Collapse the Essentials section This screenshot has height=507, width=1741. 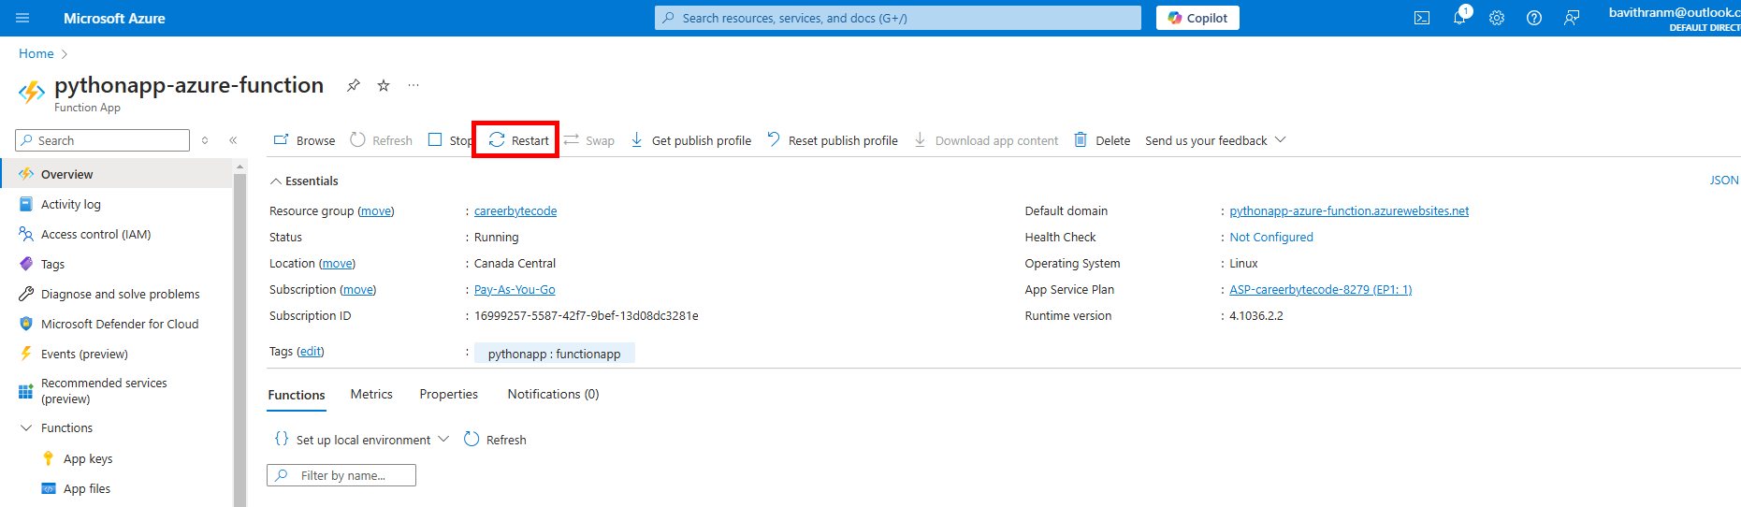[x=304, y=181]
